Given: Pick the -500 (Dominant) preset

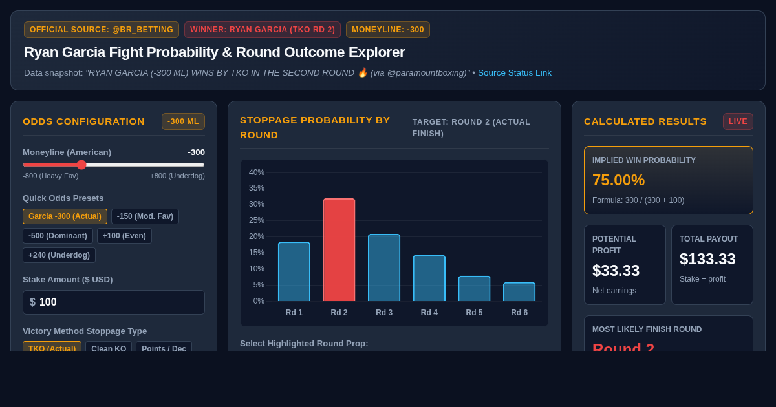Looking at the screenshot, I should click(58, 236).
